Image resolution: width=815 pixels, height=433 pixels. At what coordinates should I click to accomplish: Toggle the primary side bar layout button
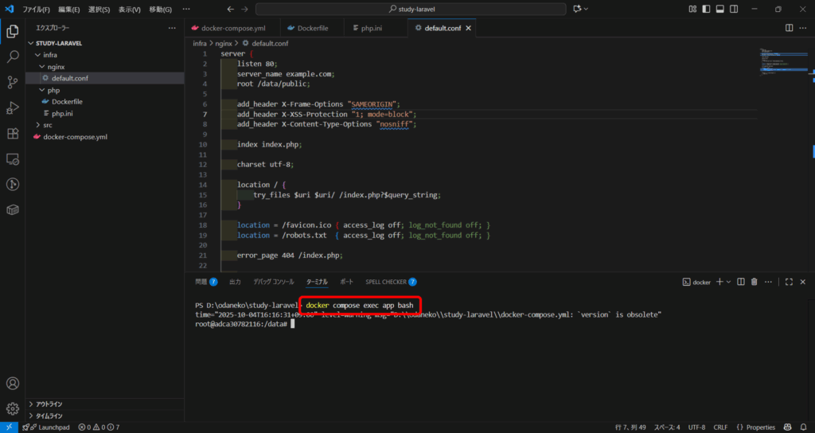coord(705,9)
